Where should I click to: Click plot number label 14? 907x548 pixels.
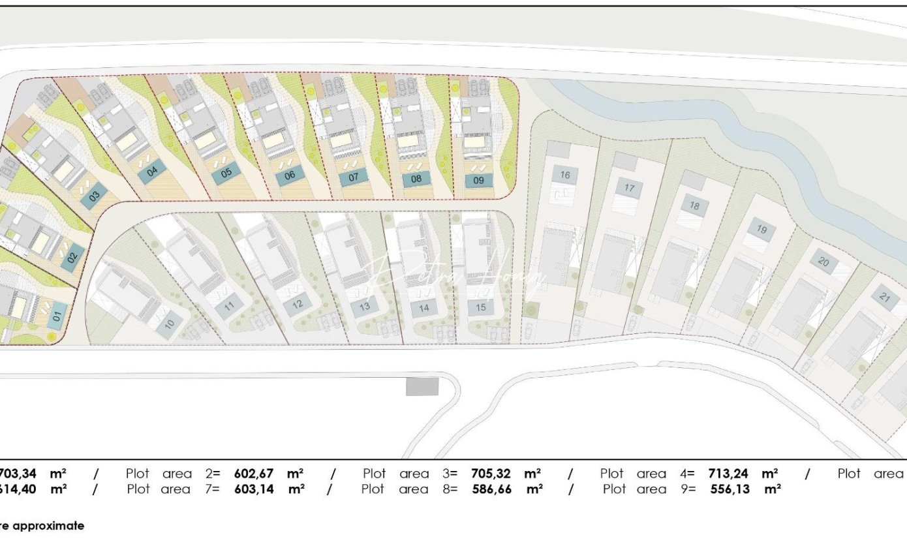(x=424, y=308)
